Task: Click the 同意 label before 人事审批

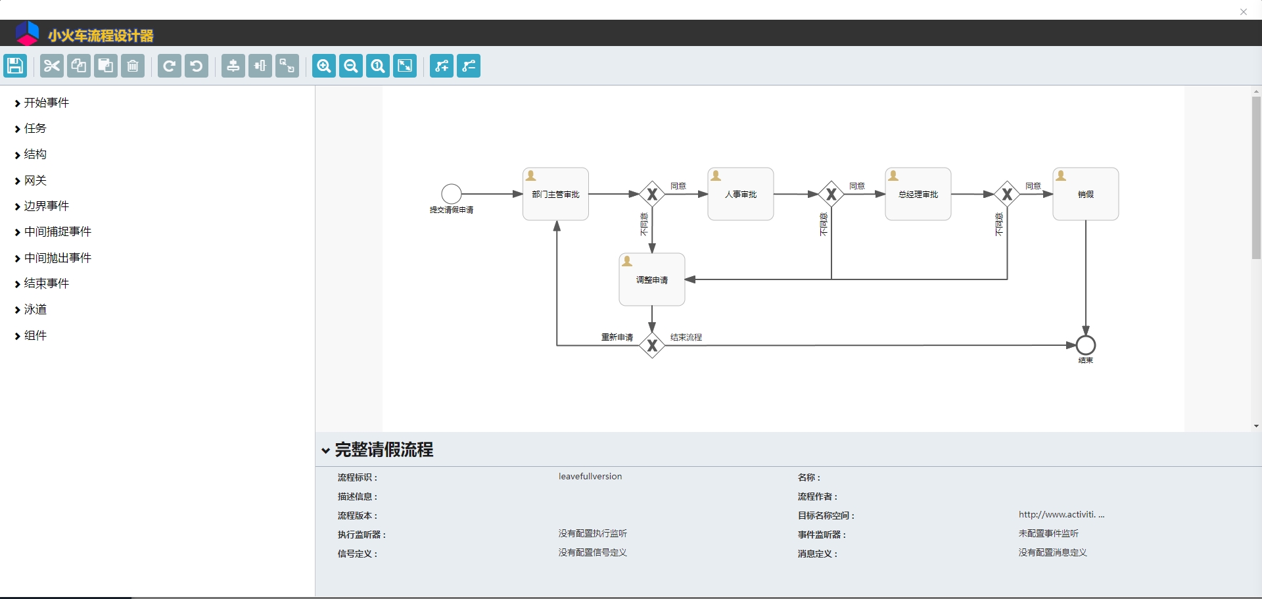Action: coord(678,186)
